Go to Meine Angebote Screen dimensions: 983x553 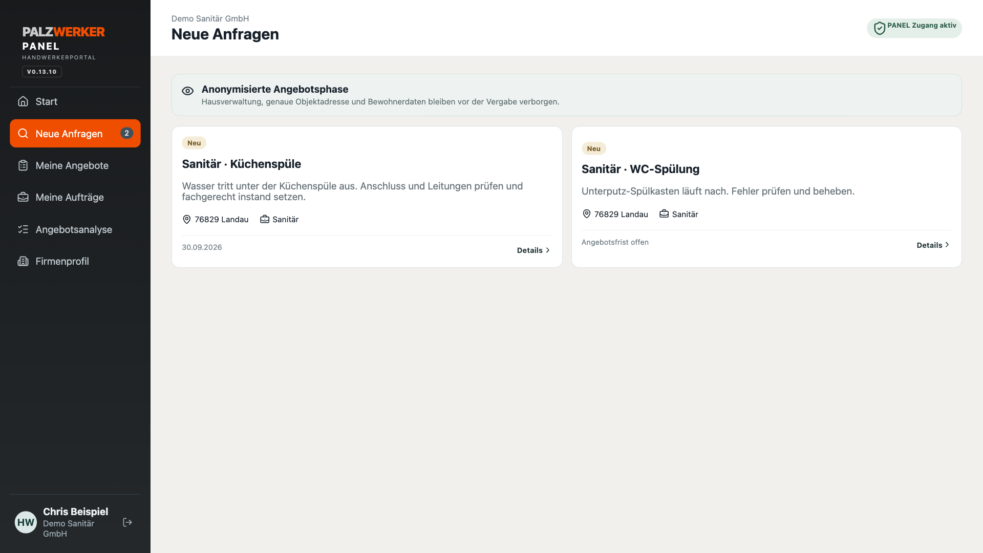75,165
